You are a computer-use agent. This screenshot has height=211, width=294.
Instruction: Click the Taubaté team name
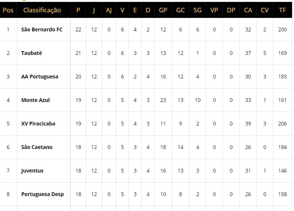31,53
